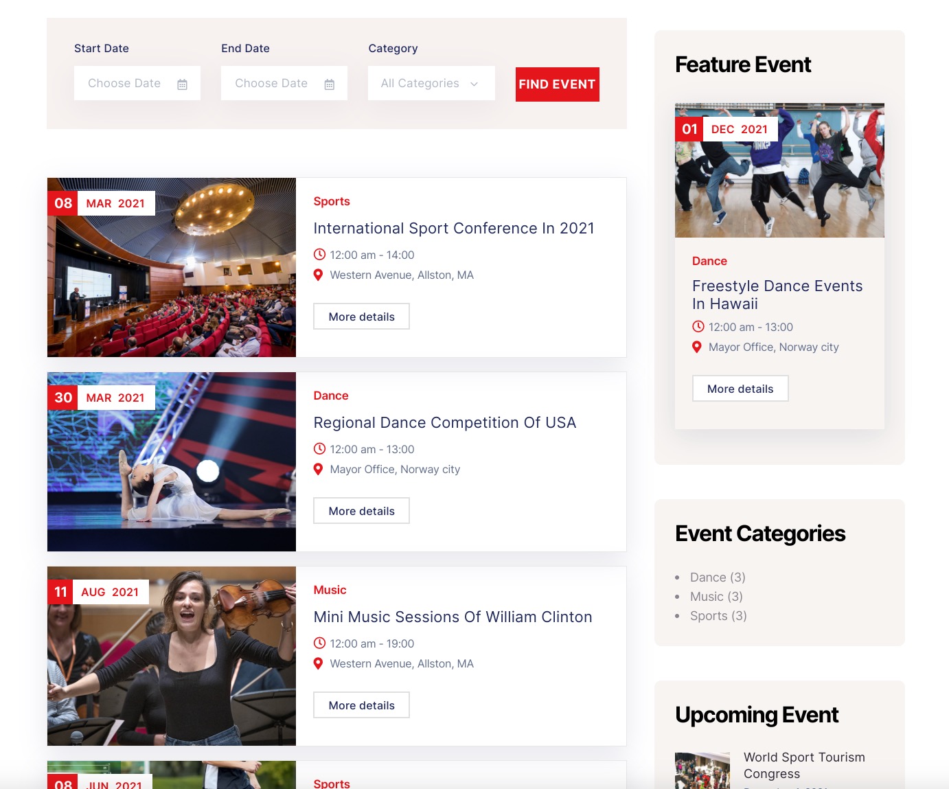Click location pin for Mini Music Sessions

point(318,663)
